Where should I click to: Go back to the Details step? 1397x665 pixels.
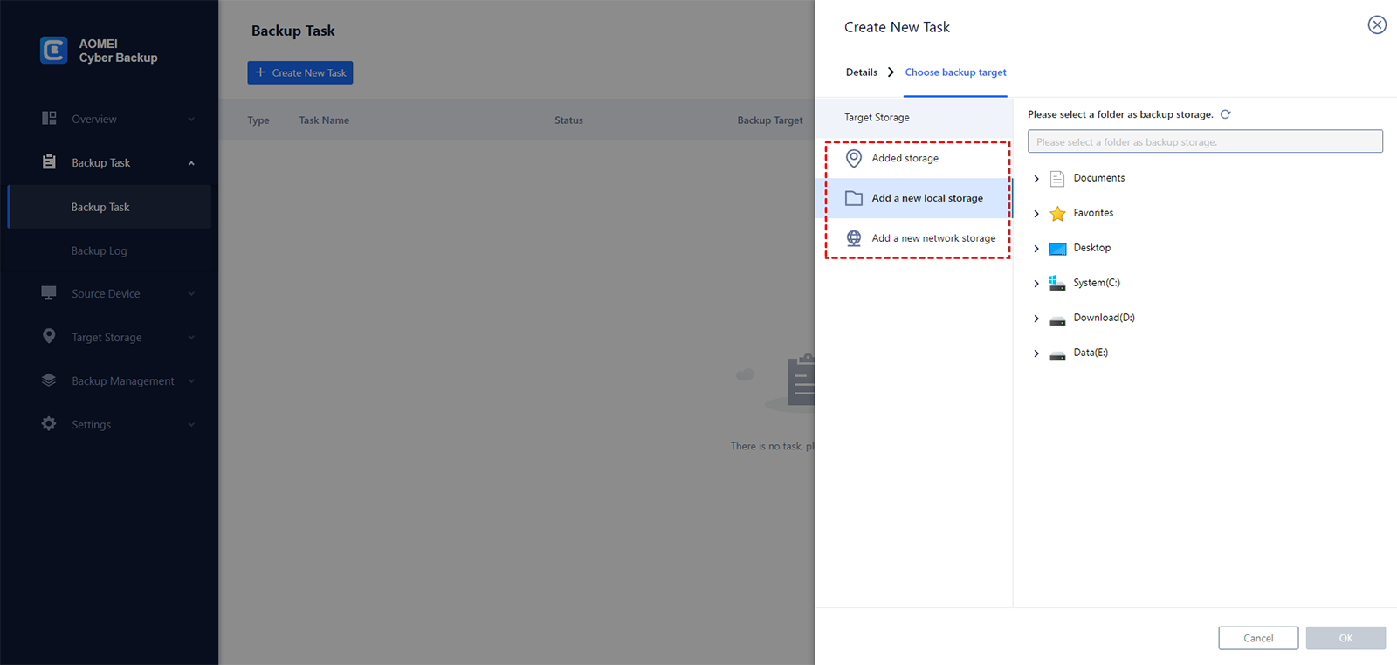pyautogui.click(x=862, y=72)
